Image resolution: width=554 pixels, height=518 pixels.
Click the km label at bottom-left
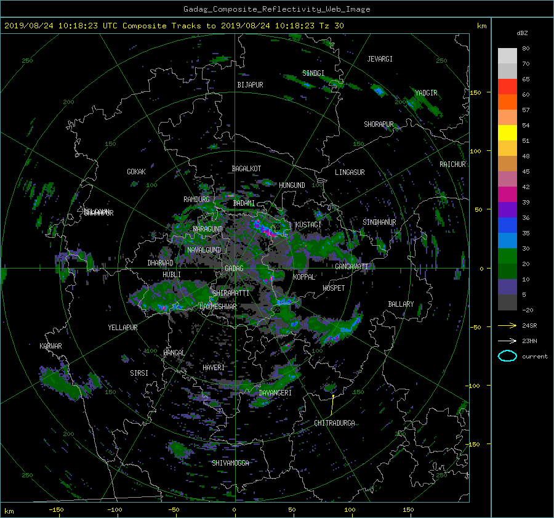coord(9,511)
